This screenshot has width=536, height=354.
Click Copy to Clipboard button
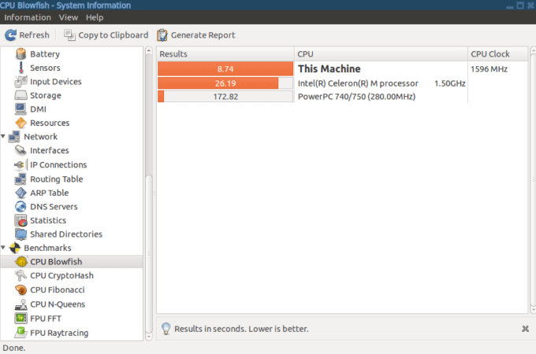106,35
